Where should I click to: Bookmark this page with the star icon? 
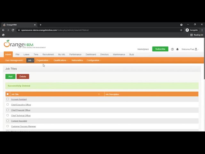coord(181,30)
